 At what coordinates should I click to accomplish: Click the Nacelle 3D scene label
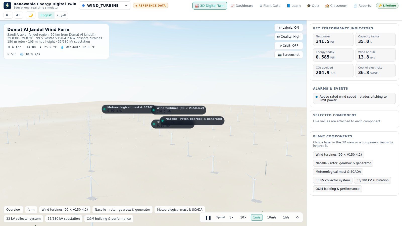tap(192, 121)
